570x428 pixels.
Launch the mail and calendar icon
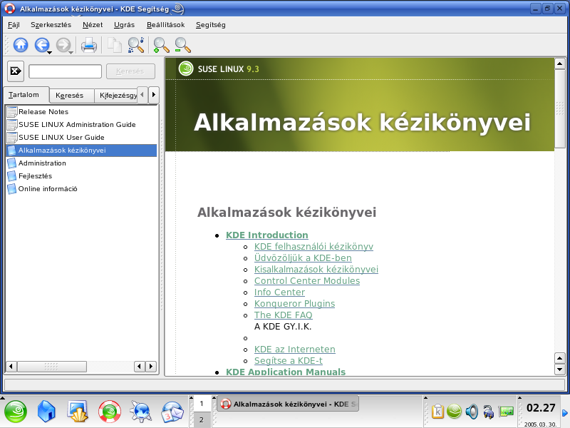pos(172,412)
